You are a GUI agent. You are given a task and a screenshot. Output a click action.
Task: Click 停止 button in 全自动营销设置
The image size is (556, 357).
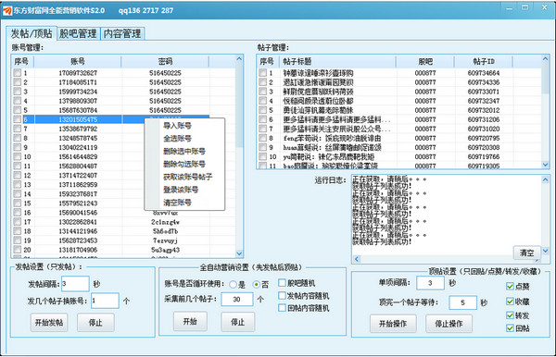point(237,321)
